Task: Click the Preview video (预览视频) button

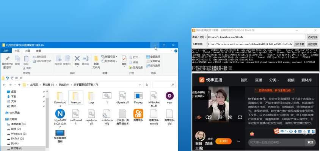Action: click(313, 44)
